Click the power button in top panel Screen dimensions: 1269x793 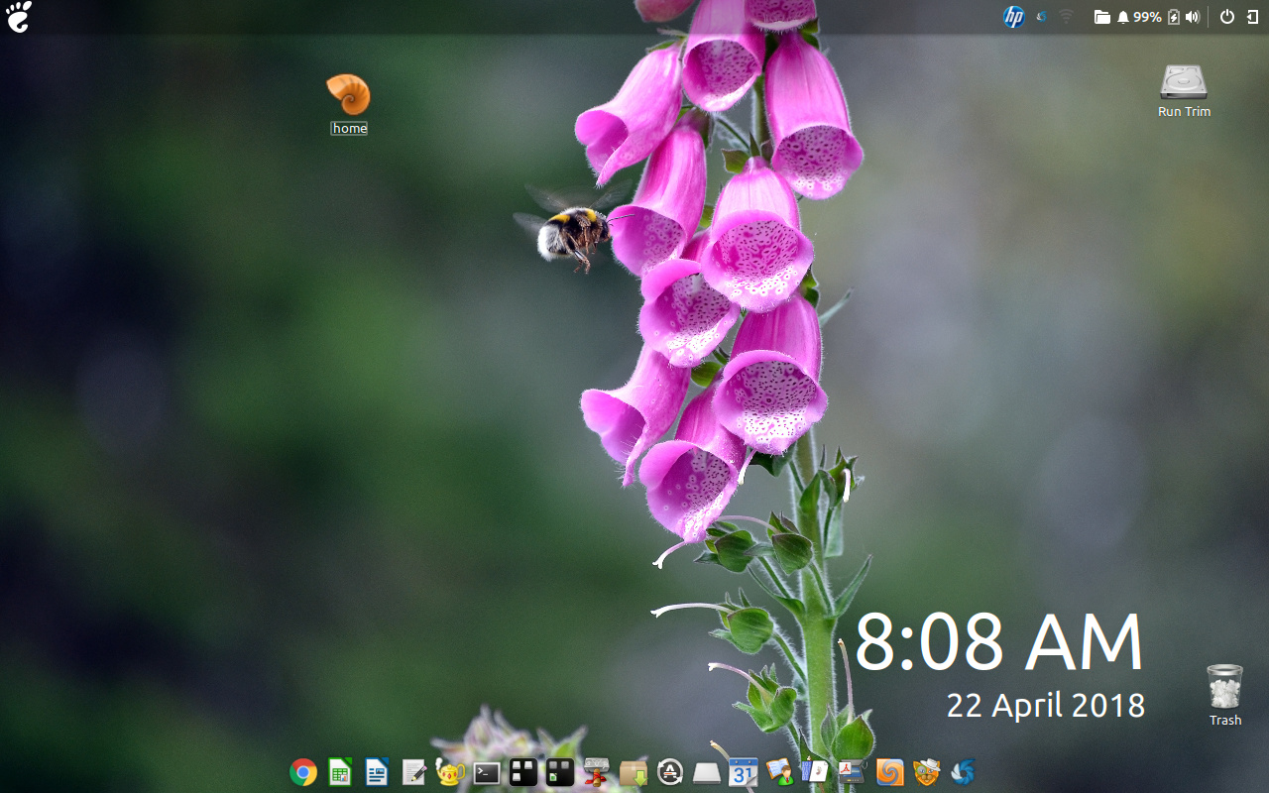pos(1227,17)
